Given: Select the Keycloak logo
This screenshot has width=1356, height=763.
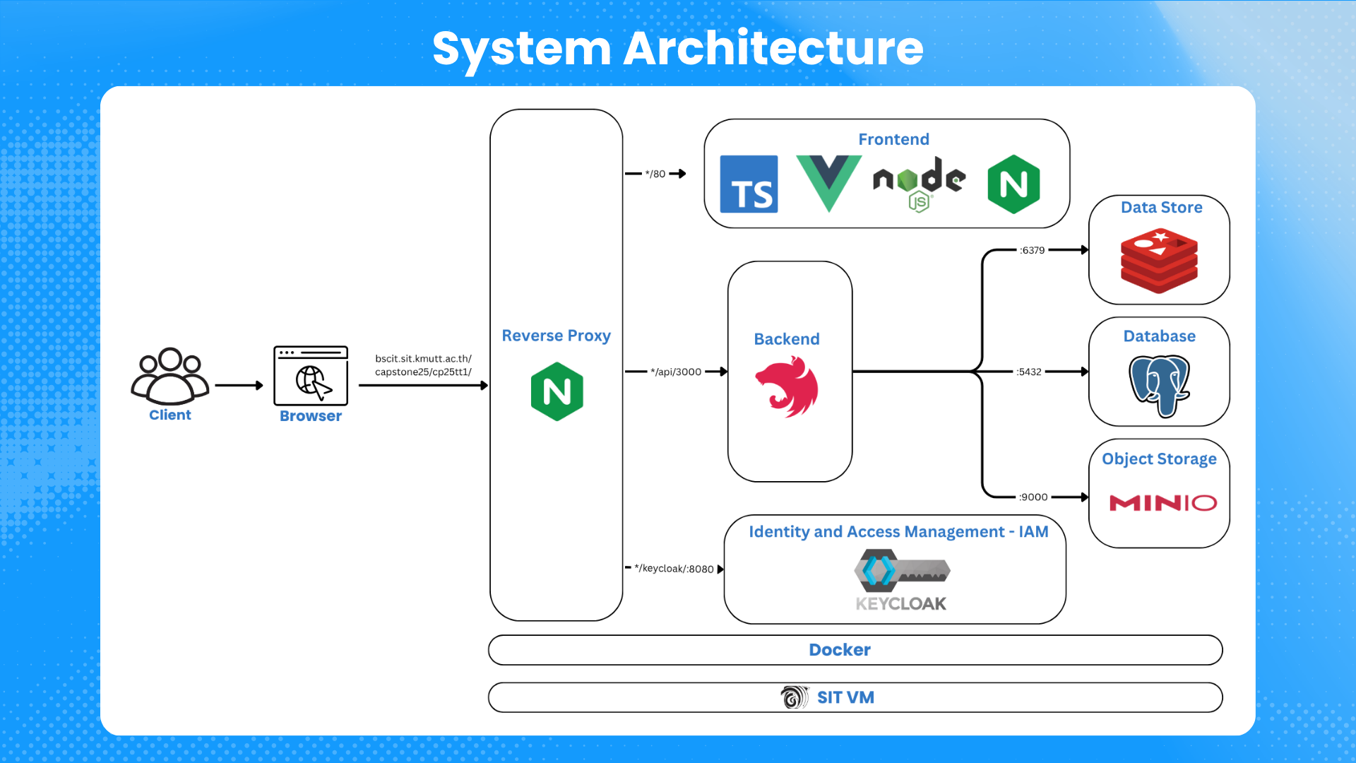Looking at the screenshot, I should click(901, 583).
